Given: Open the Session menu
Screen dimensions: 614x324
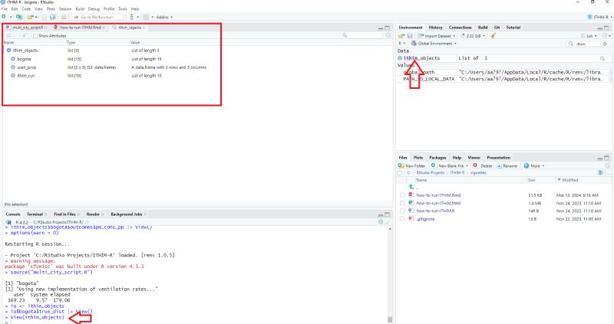Looking at the screenshot, I should coord(65,8).
